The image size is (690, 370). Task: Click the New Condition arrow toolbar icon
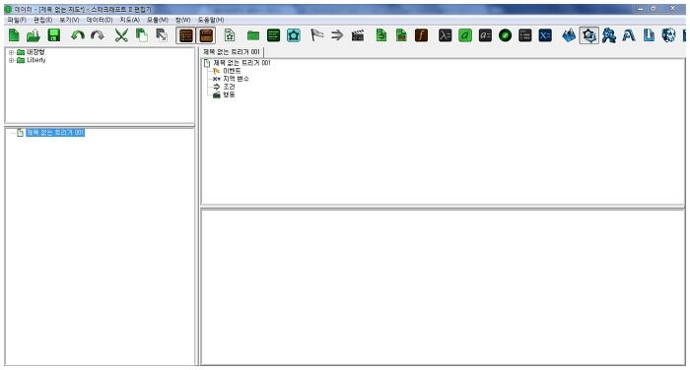point(337,35)
